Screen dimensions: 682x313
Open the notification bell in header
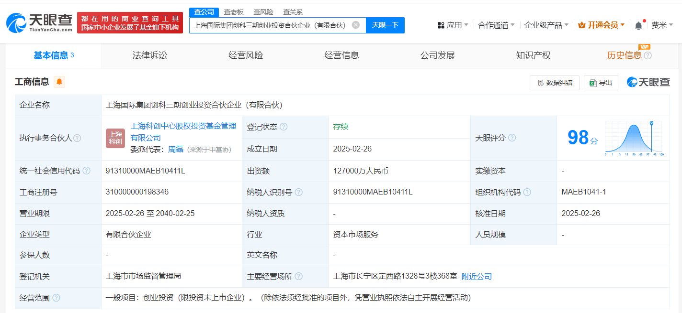(638, 25)
